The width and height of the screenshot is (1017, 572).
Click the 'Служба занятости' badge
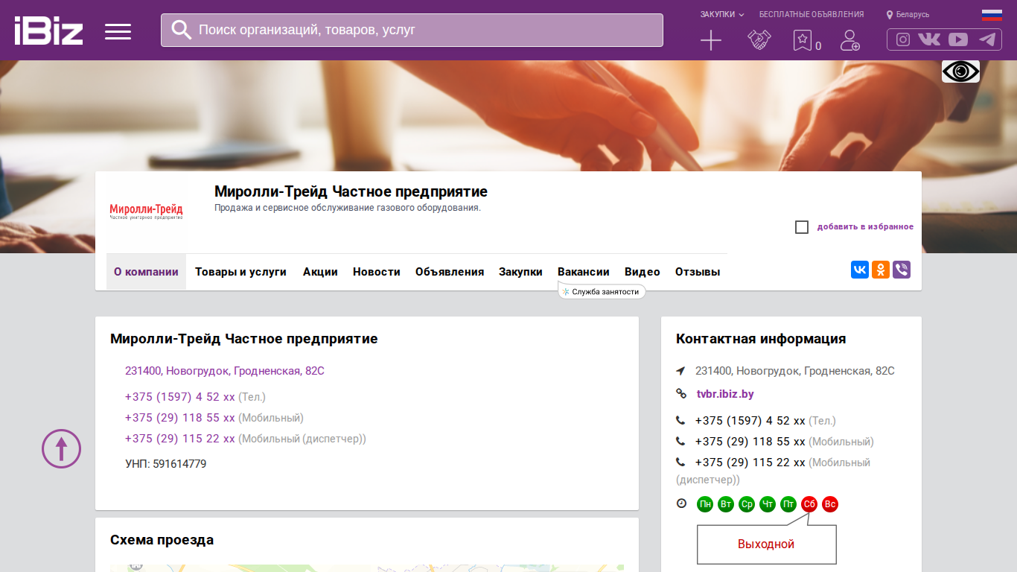[x=602, y=292]
